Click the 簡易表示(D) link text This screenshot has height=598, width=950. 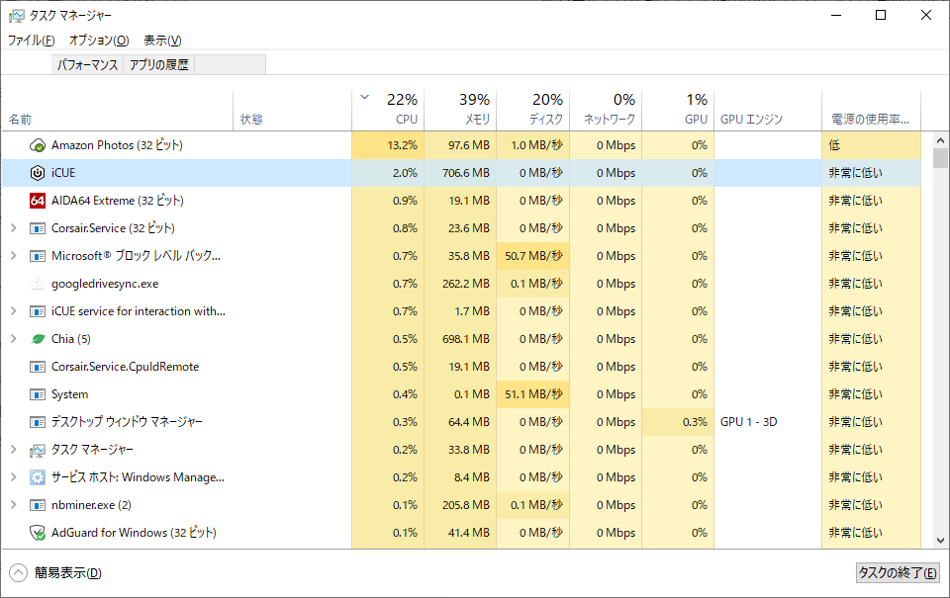pyautogui.click(x=68, y=572)
